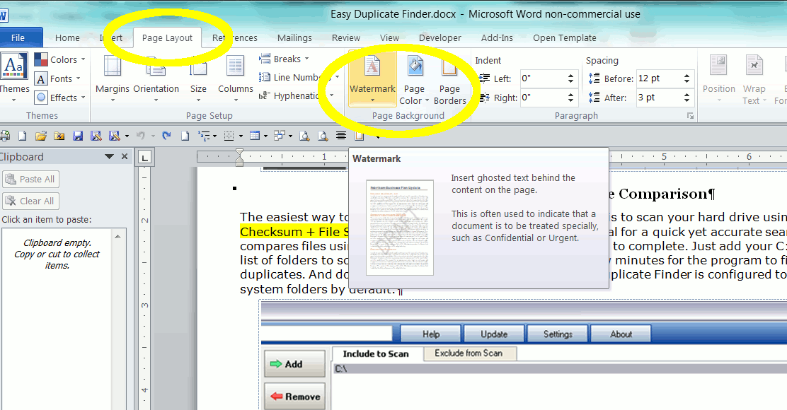This screenshot has height=410, width=787.
Task: Open Paragraph dialog launcher
Action: [690, 116]
